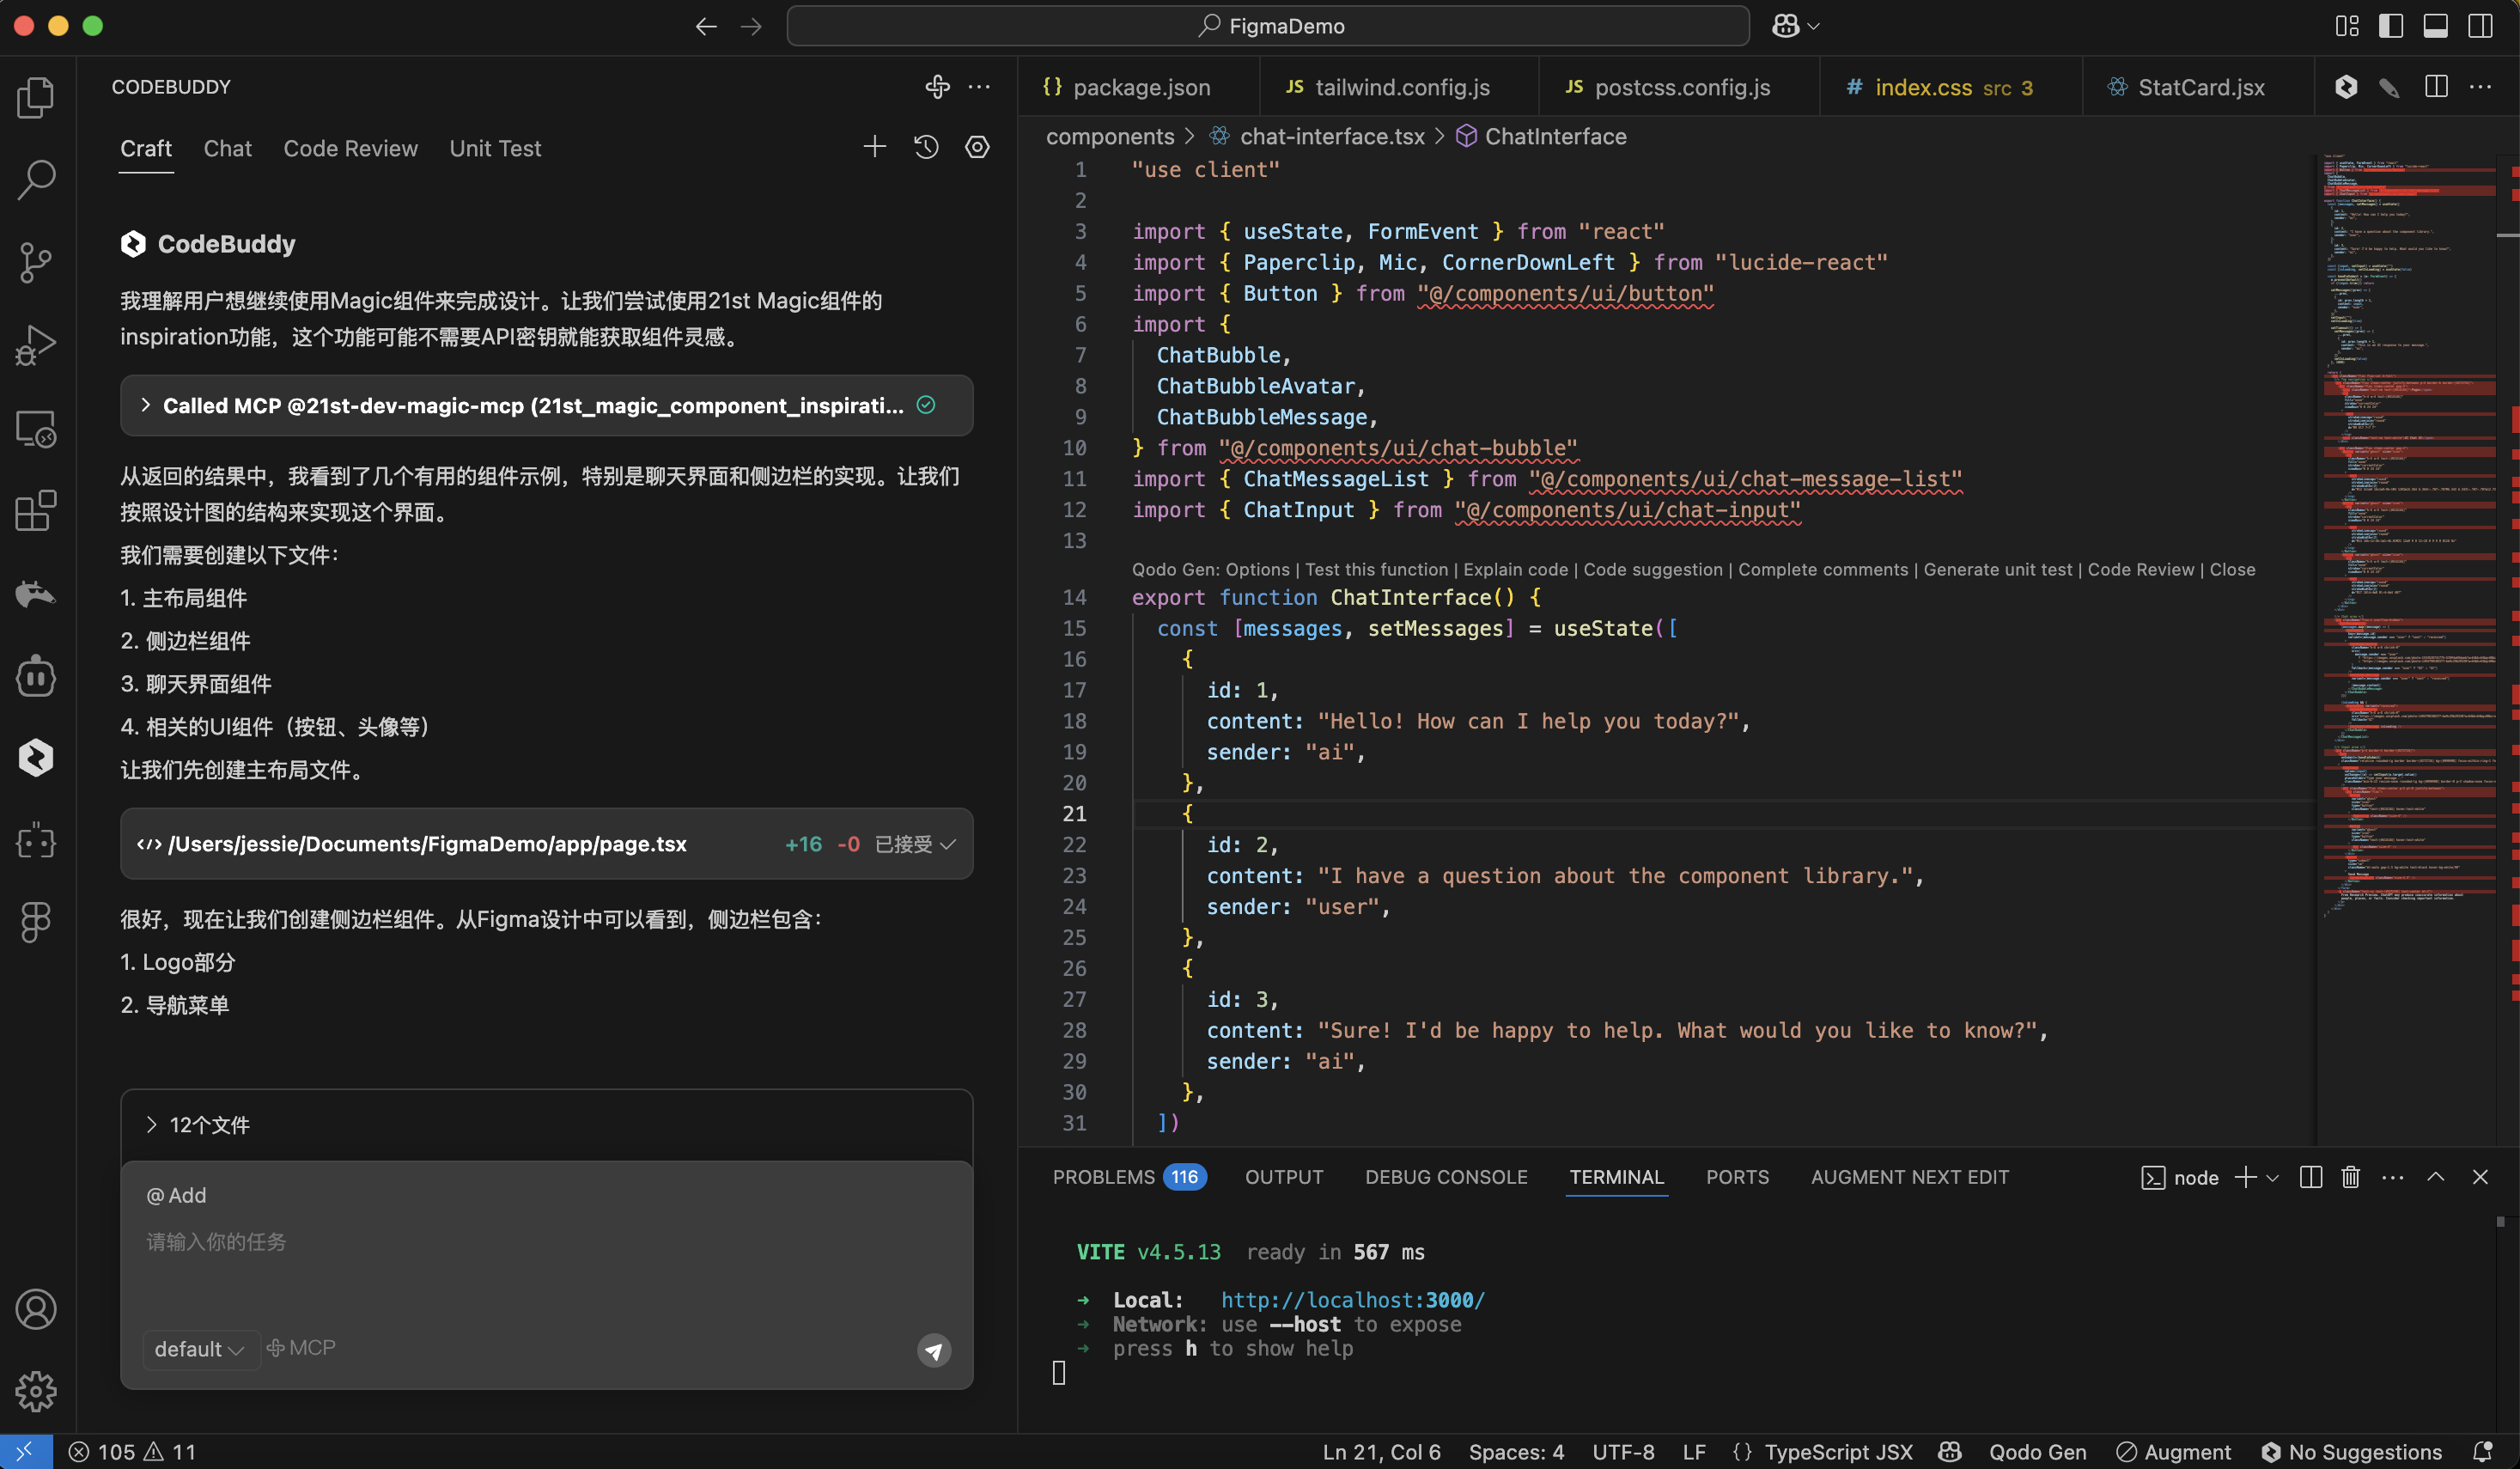Open CodeBuddy chat history

[926, 146]
